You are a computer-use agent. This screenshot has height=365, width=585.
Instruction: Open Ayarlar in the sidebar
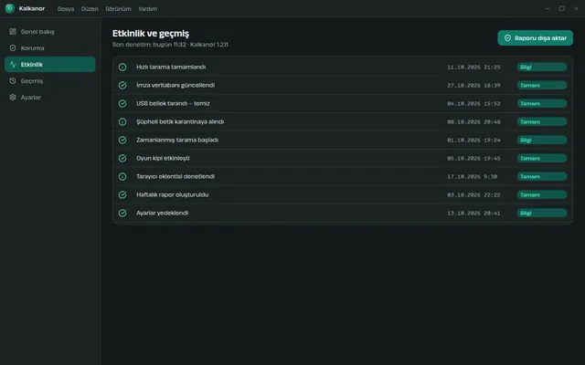pos(50,98)
